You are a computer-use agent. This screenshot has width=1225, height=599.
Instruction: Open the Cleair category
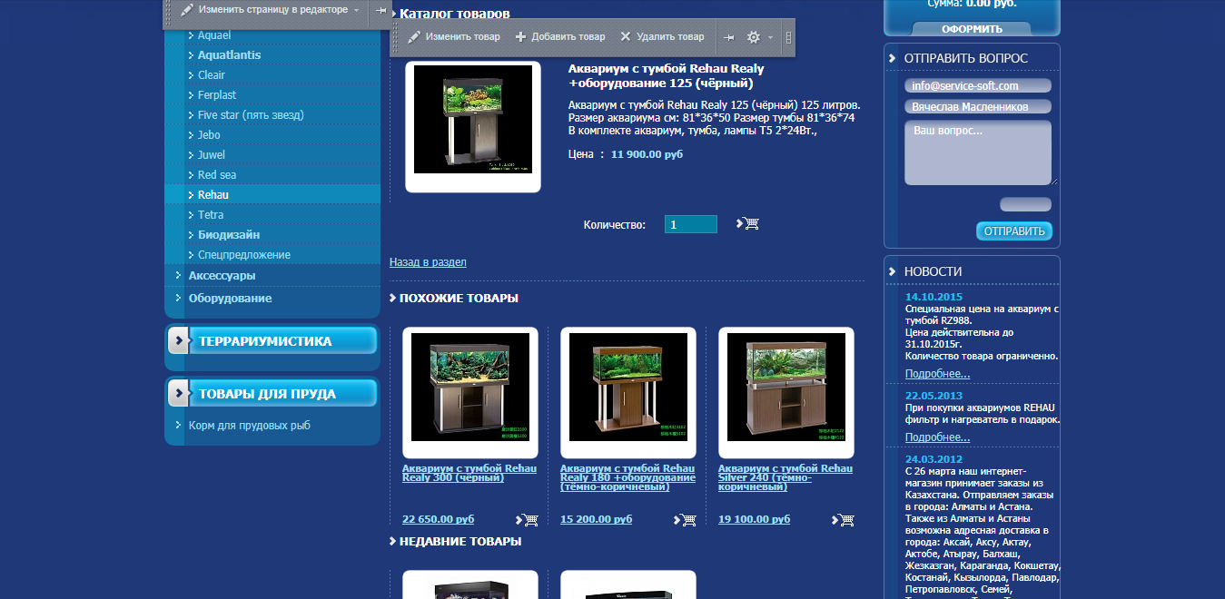[212, 75]
